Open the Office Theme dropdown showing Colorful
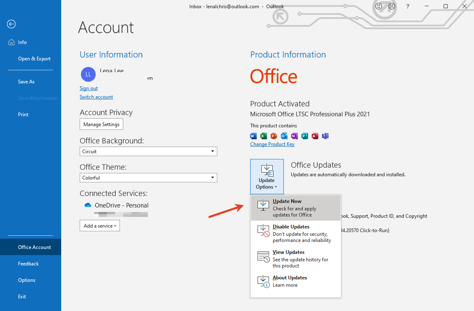The width and height of the screenshot is (474, 311). click(x=148, y=177)
